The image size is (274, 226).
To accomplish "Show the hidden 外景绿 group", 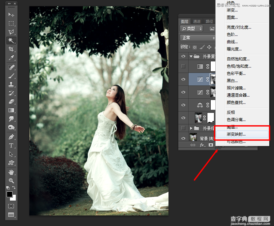I will pos(183,128).
